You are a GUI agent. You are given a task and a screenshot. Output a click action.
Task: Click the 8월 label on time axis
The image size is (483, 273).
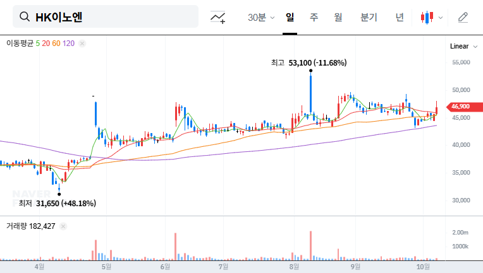[x=294, y=267]
